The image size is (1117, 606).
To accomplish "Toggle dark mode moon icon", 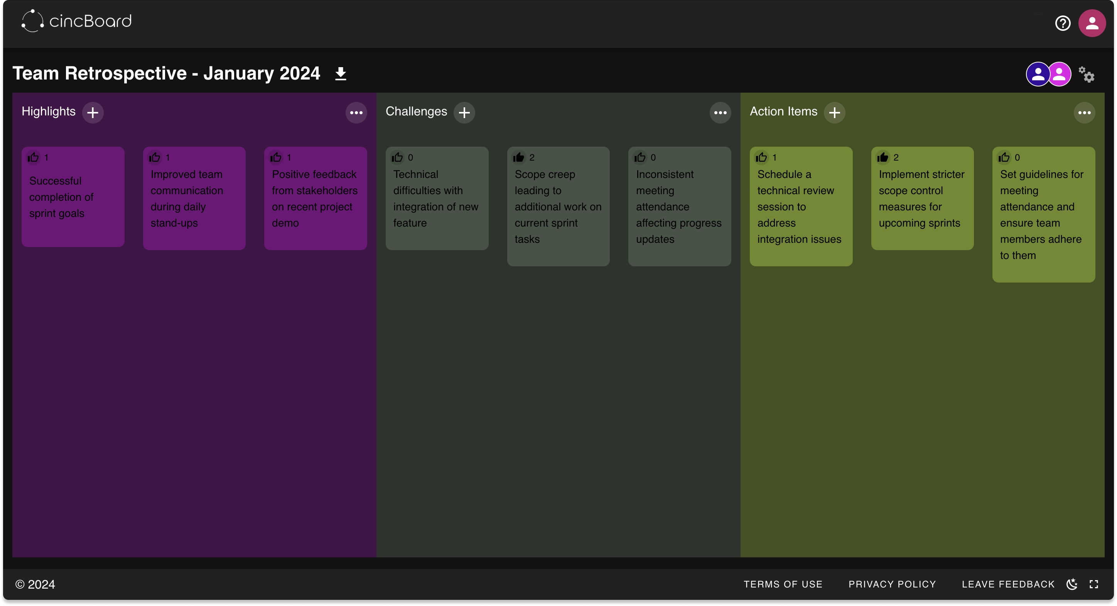I will (x=1072, y=584).
